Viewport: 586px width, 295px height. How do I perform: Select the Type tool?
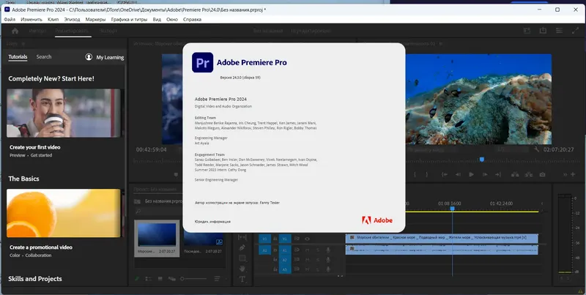242,279
